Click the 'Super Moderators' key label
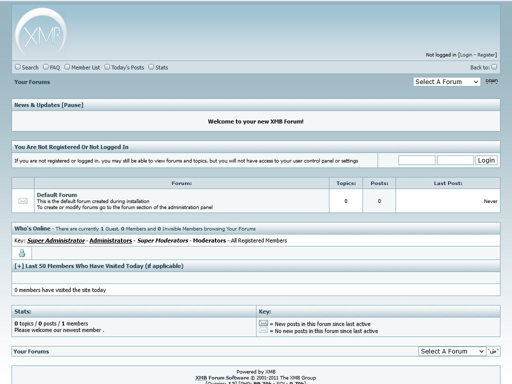The height and width of the screenshot is (384, 512). [162, 240]
